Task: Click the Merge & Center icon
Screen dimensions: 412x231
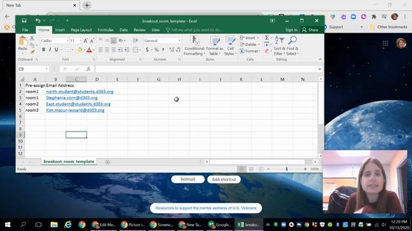Action: click(x=135, y=50)
